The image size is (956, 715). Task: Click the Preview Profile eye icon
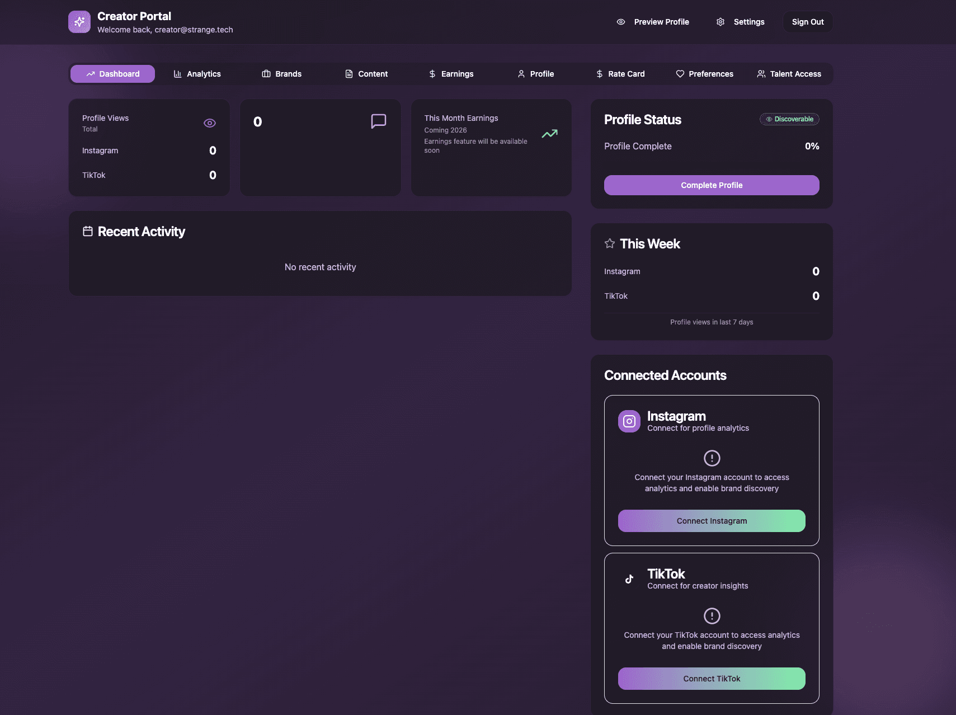[x=620, y=22]
